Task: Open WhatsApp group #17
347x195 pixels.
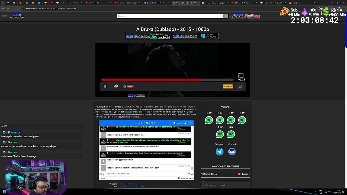Action: [220, 134]
